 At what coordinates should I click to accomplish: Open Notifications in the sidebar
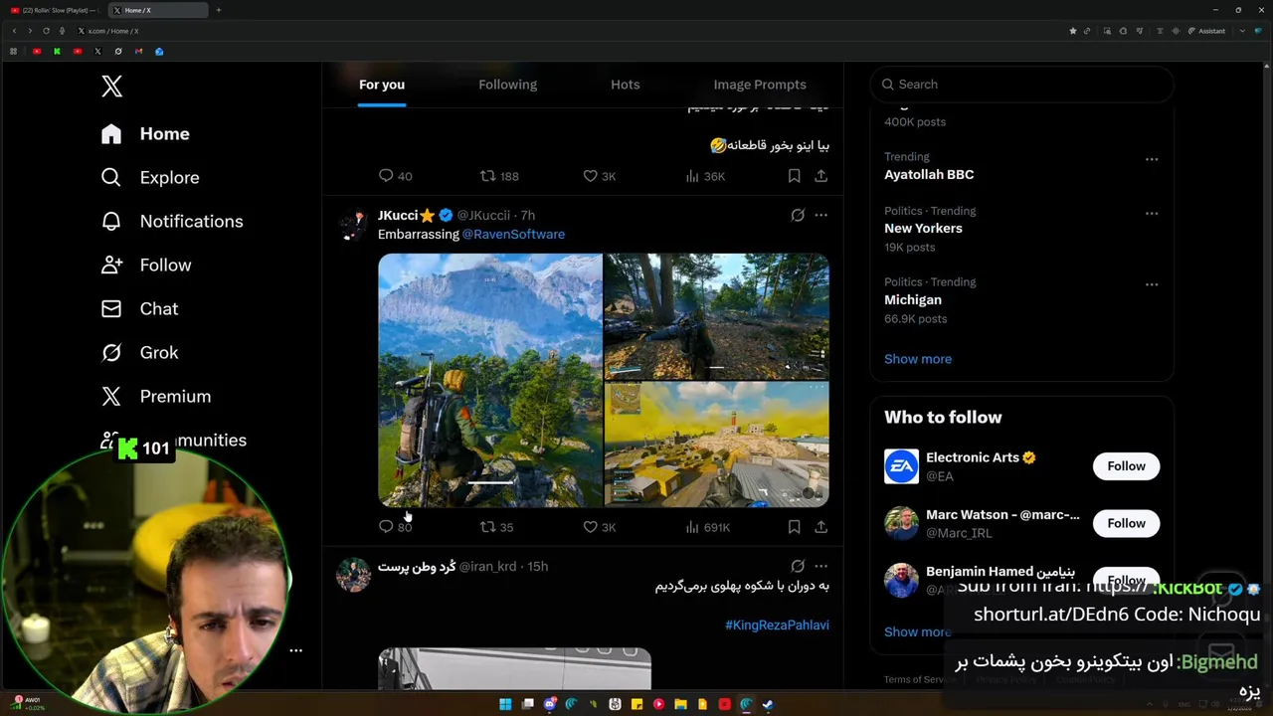click(x=172, y=221)
